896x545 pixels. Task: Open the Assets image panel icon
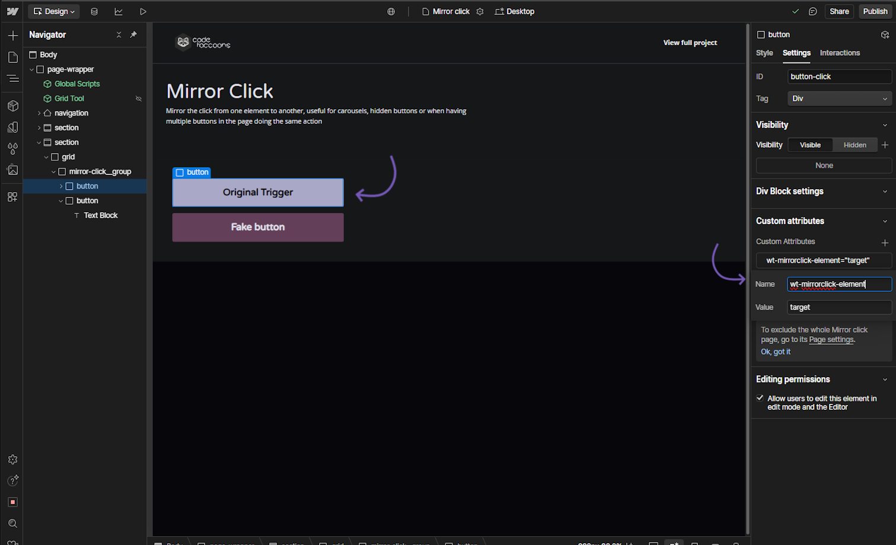12,170
